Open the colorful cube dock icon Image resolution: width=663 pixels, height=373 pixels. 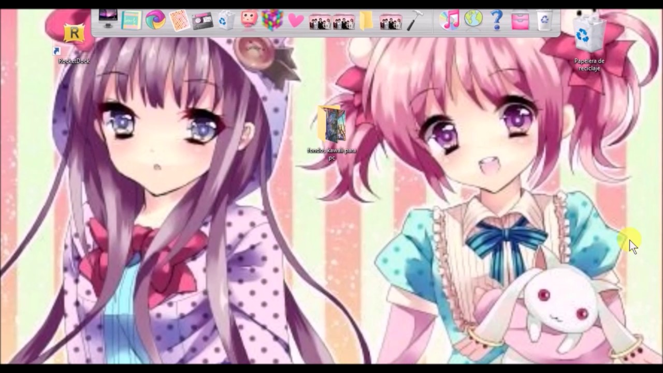coord(272,20)
